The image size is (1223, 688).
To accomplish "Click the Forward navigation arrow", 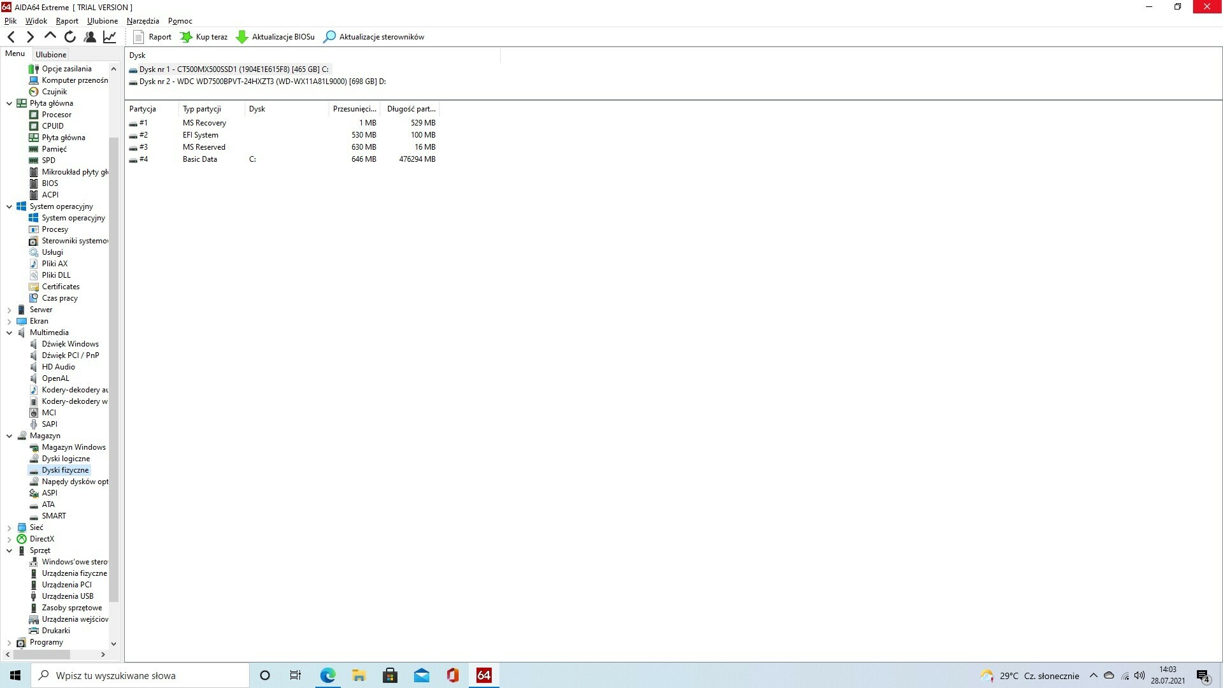I will (x=30, y=37).
